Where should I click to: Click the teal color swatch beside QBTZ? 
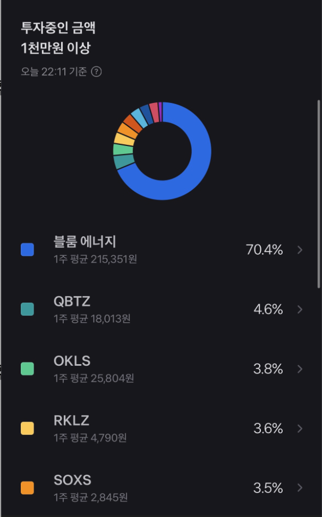pyautogui.click(x=27, y=309)
